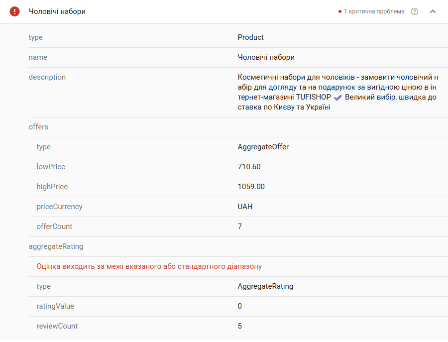Click the red dot beside critical problem
Image resolution: width=448 pixels, height=342 pixels.
[339, 12]
